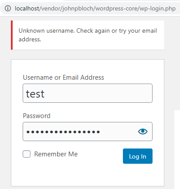Select the address bar URL text
This screenshot has height=189, width=180.
(x=95, y=9)
